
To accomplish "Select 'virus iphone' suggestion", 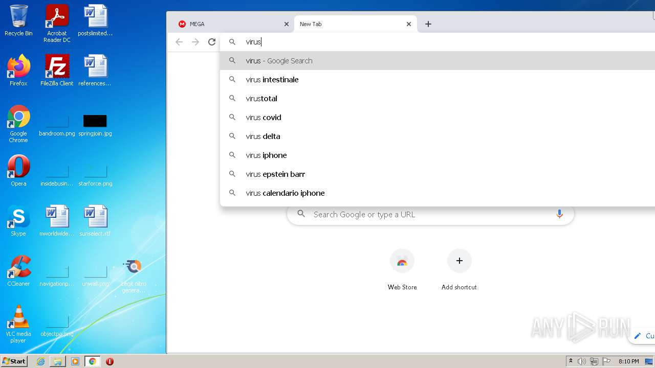I will 438,155.
